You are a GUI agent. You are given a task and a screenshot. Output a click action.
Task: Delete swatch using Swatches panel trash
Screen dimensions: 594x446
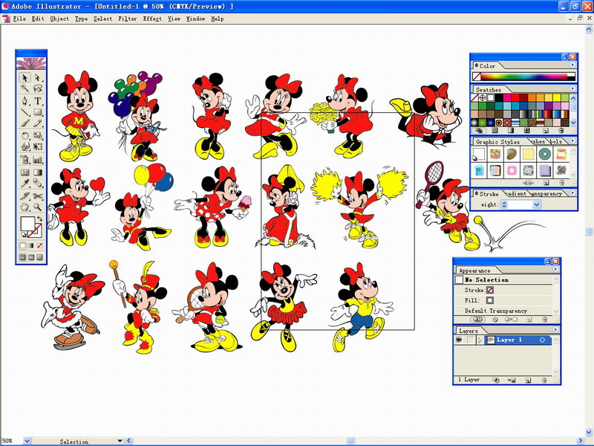pyautogui.click(x=561, y=131)
